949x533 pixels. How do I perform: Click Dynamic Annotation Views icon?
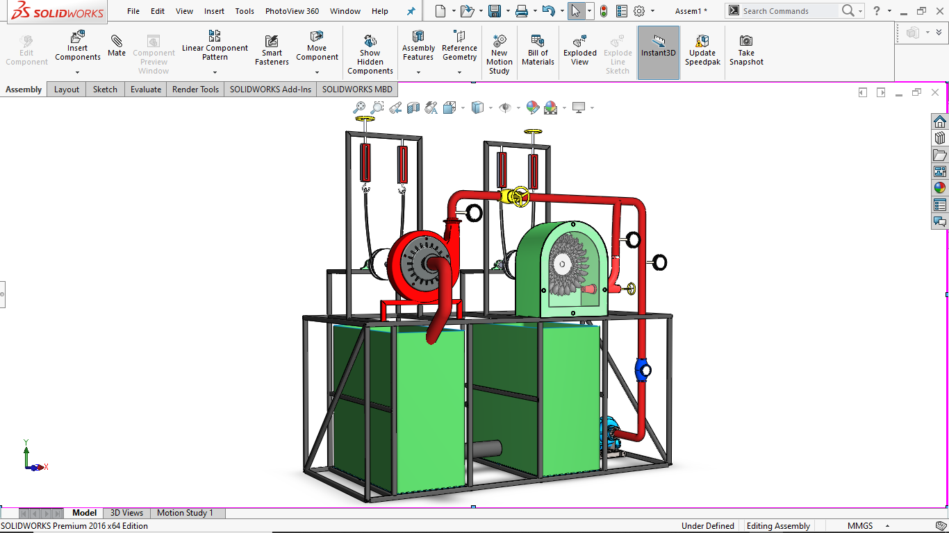pyautogui.click(x=431, y=108)
